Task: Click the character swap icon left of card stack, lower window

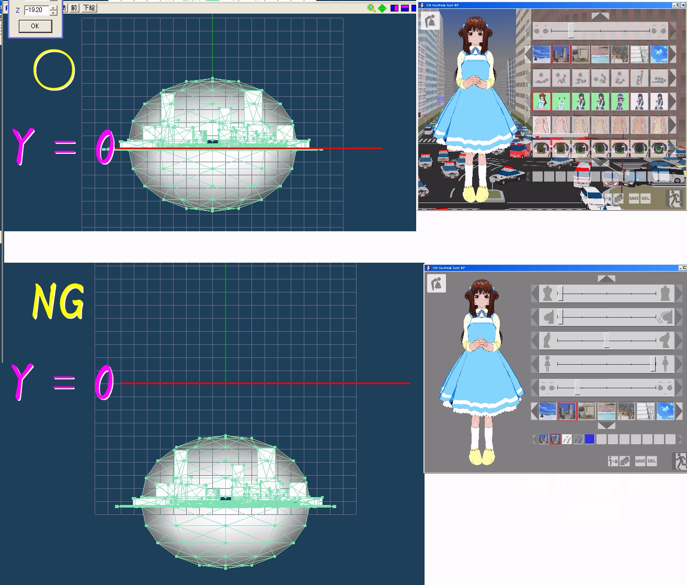Action: pyautogui.click(x=612, y=461)
